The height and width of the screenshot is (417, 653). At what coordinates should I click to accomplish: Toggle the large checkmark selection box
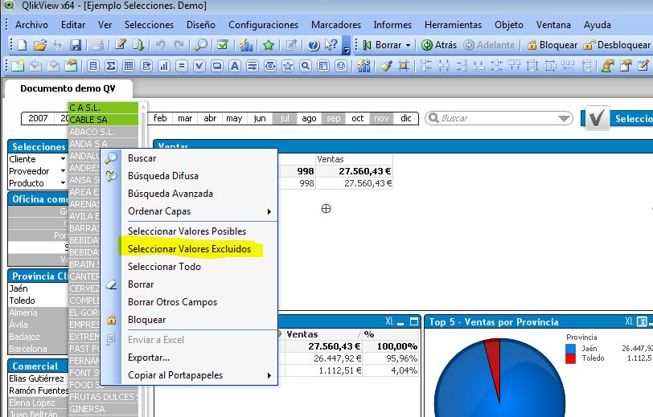(597, 118)
